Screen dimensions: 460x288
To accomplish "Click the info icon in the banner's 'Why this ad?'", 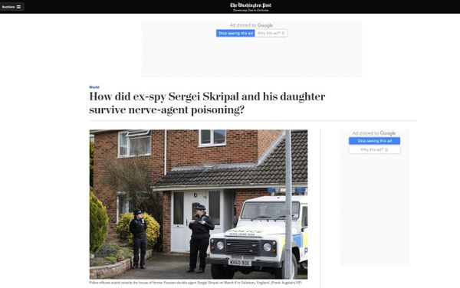I will (x=284, y=34).
